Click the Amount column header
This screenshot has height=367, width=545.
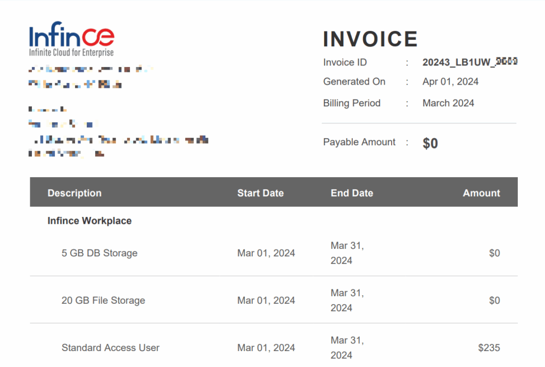[481, 193]
